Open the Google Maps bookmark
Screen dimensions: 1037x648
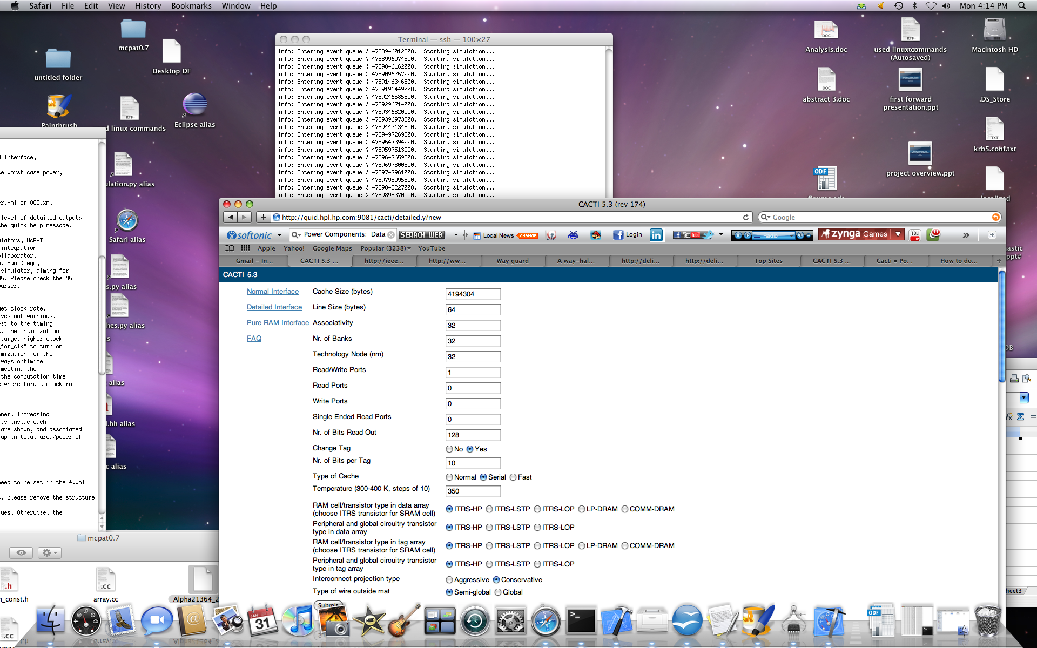332,248
